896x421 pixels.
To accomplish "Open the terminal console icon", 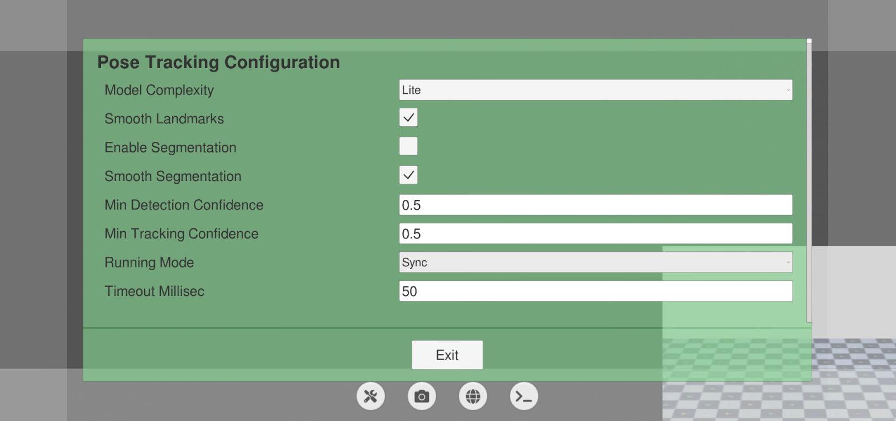I will [523, 396].
